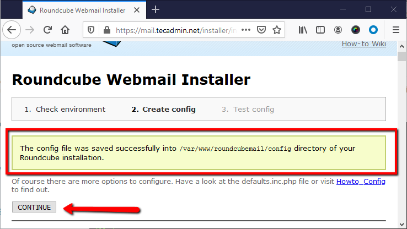Viewport: 407px width, 229px height.
Task: Go to Check environment step
Action: [x=65, y=110]
